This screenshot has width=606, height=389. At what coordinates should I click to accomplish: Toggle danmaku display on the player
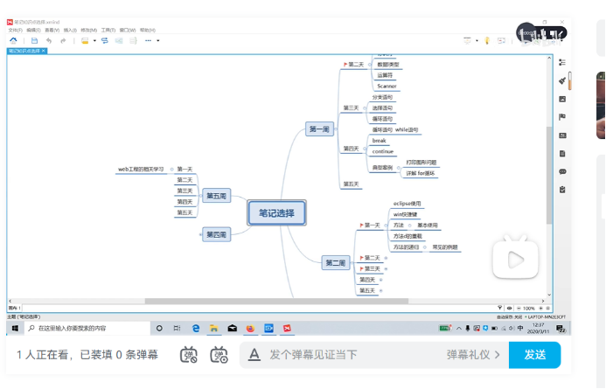(189, 355)
